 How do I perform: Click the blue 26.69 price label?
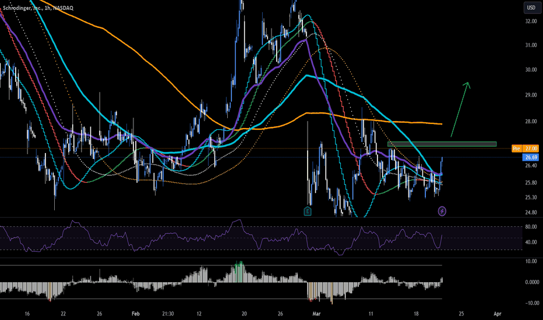(531, 158)
